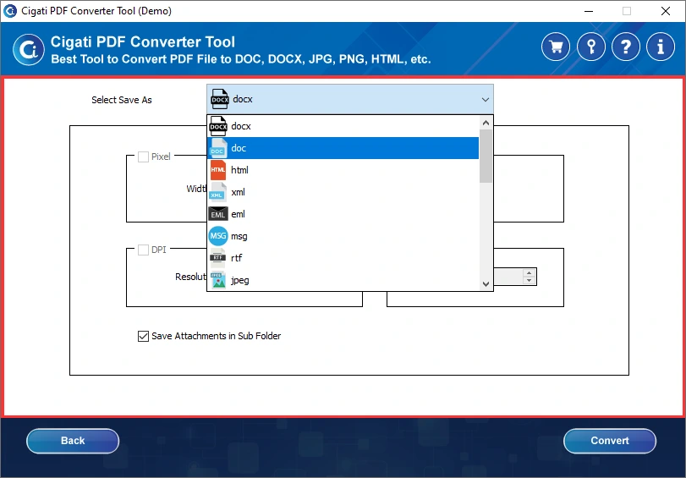The height and width of the screenshot is (478, 686).
Task: Decrease value with spinner down arrow
Action: [529, 280]
